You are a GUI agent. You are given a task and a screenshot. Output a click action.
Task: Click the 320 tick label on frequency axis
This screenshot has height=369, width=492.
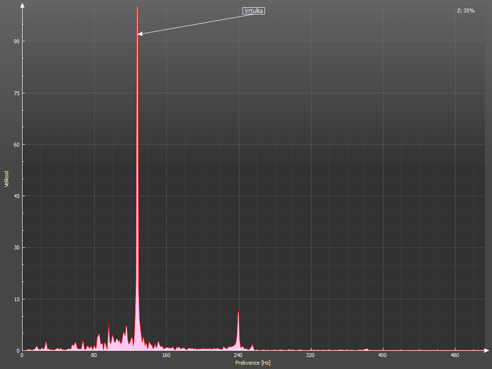(x=310, y=356)
